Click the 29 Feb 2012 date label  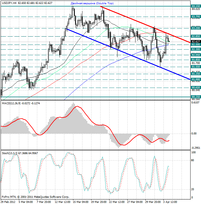click(x=8, y=202)
